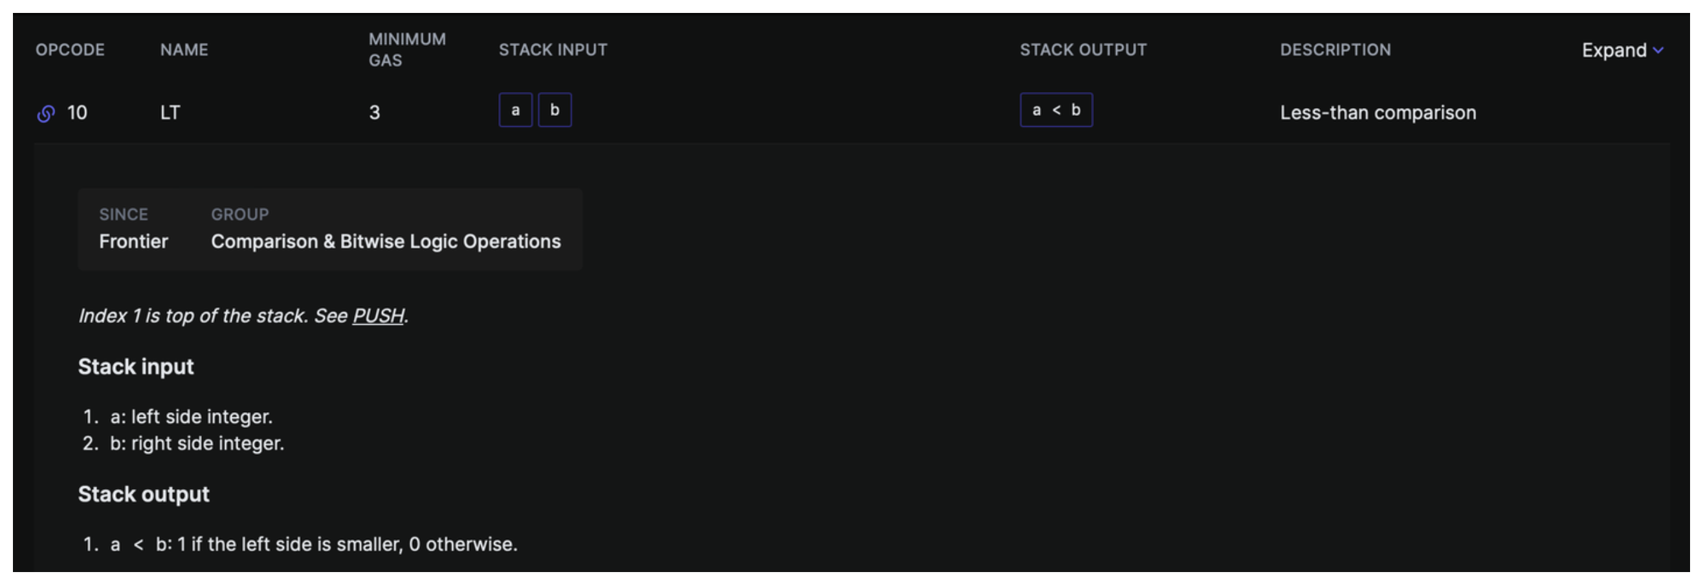Screen dimensions: 1703x585
Task: Click the OPCODE column header
Action: pos(70,50)
